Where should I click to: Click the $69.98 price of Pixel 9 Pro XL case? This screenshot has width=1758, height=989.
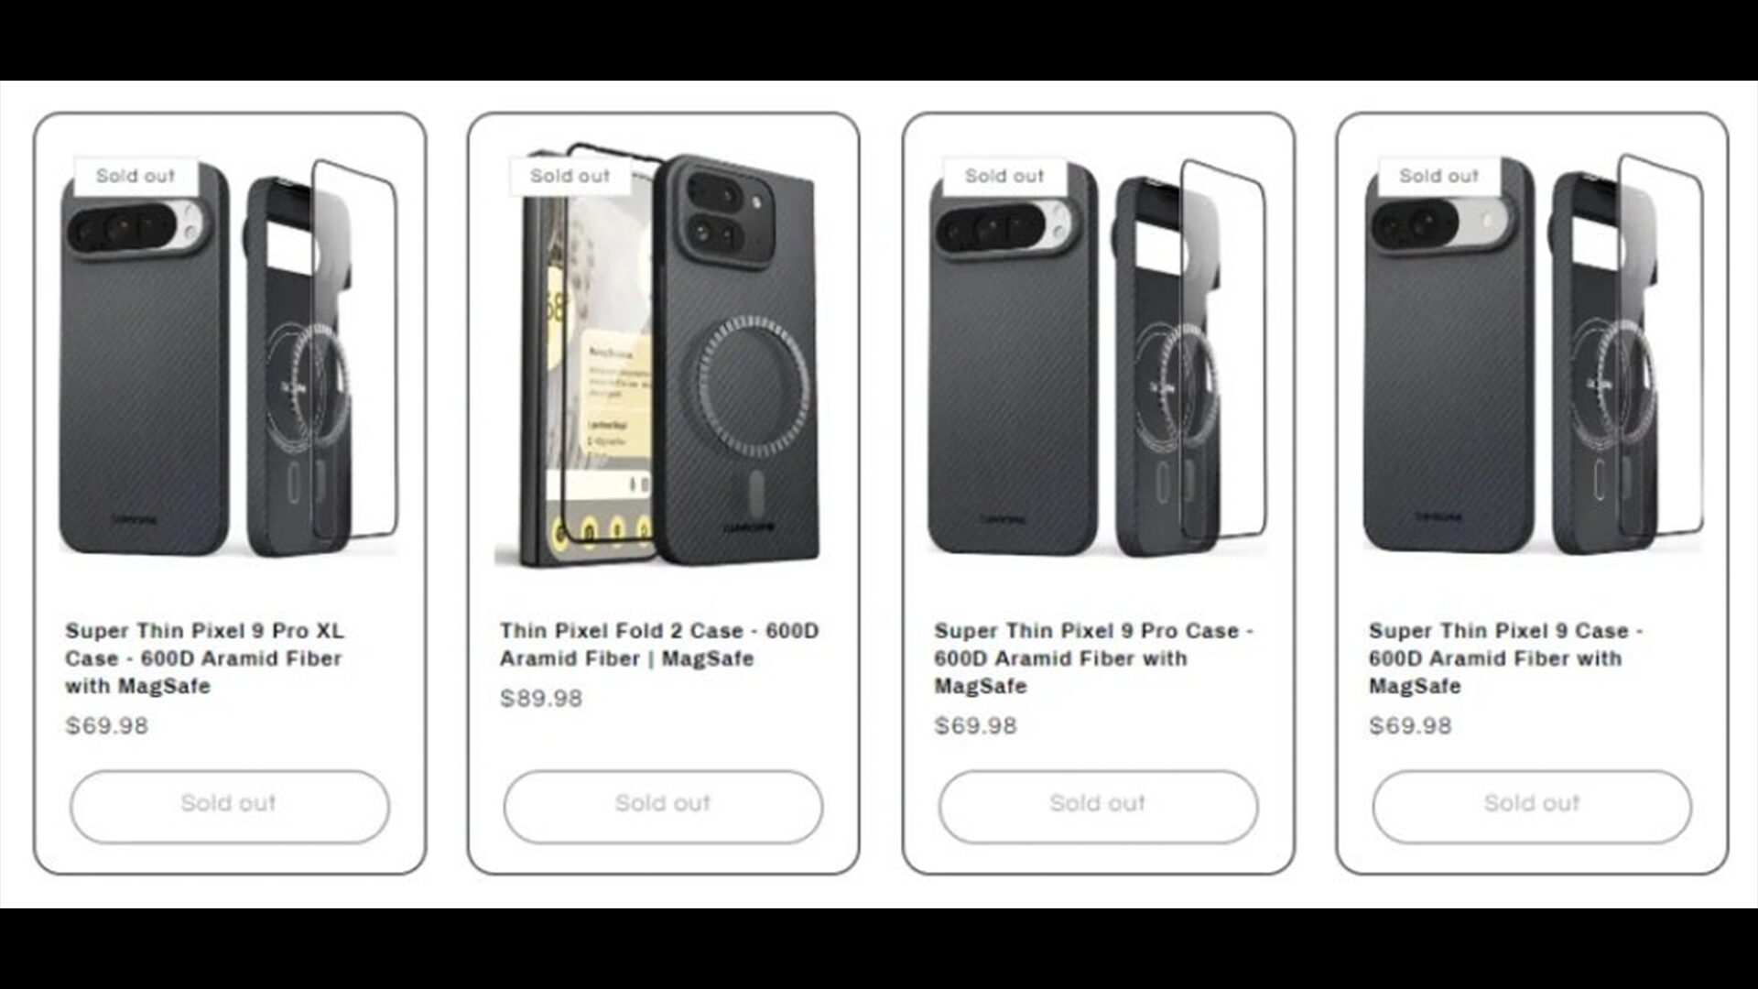106,726
